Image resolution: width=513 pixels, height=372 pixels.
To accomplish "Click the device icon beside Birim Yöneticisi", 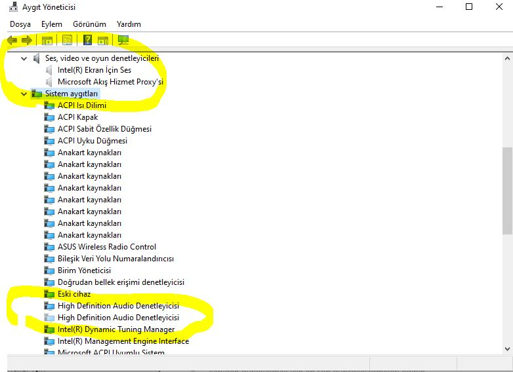I will [49, 270].
